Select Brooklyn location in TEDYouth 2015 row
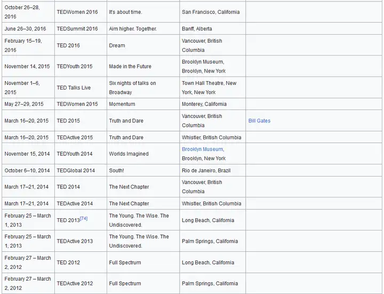 coord(204,66)
